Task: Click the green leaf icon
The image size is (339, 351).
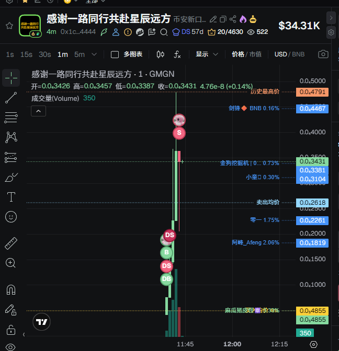Action: (x=104, y=32)
